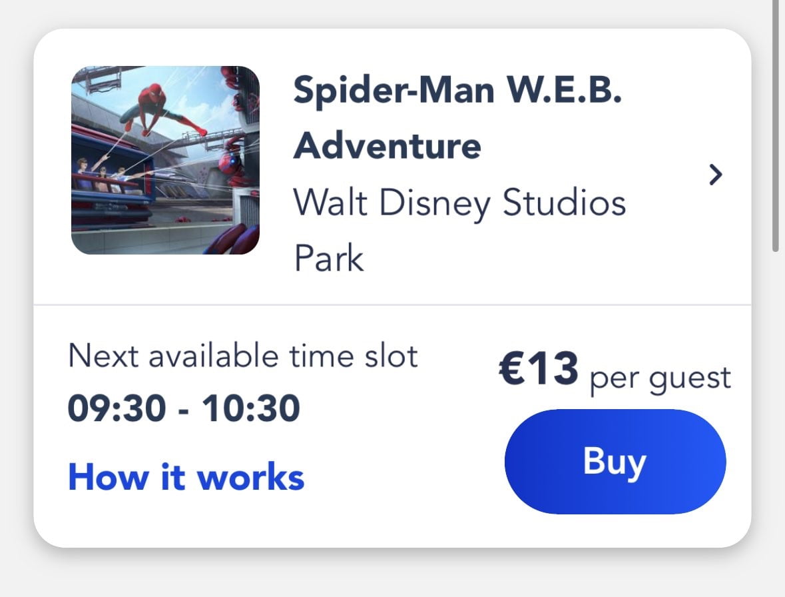785x597 pixels.
Task: Click the €13 price amount
Action: coord(538,370)
